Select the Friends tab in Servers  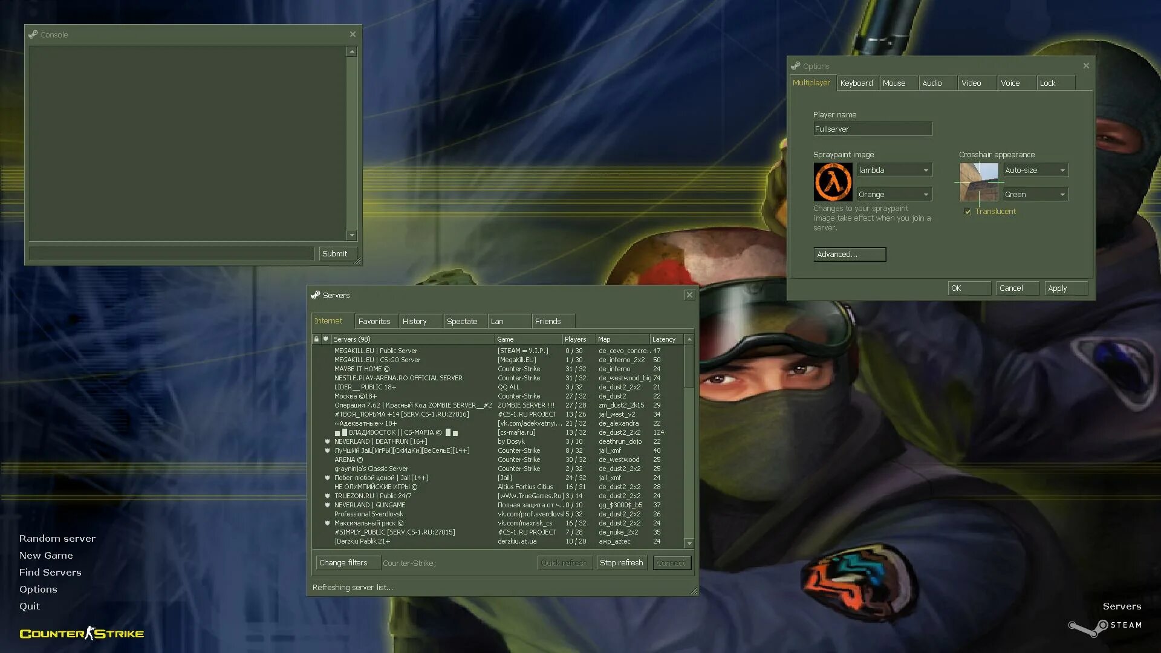coord(553,322)
